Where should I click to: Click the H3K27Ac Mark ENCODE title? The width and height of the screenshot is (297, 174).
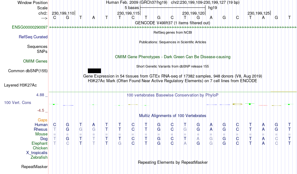(x=173, y=81)
